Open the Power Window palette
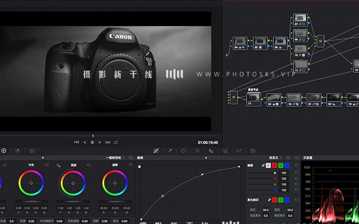Viewport: 359px width, 224px height. coord(184,151)
